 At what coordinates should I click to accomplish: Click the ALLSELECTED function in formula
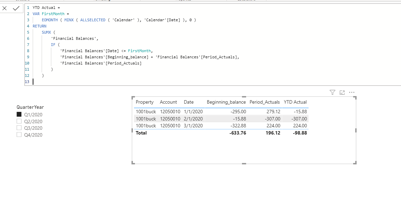click(93, 20)
